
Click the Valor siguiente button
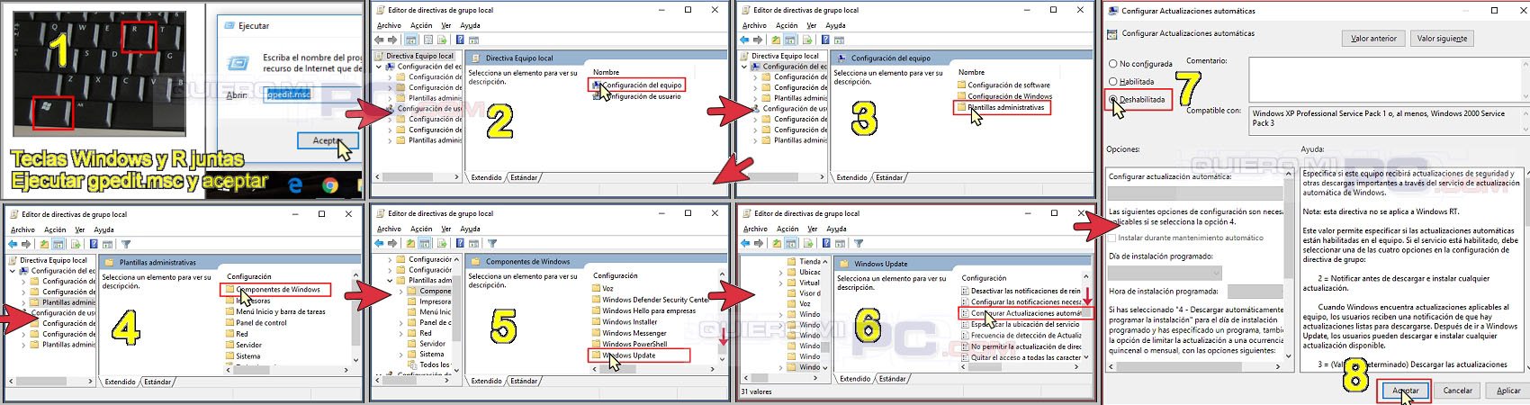coord(1442,38)
